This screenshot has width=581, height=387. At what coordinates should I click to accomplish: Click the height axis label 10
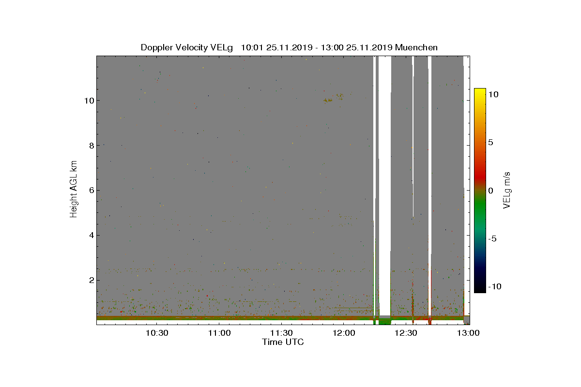click(x=88, y=101)
